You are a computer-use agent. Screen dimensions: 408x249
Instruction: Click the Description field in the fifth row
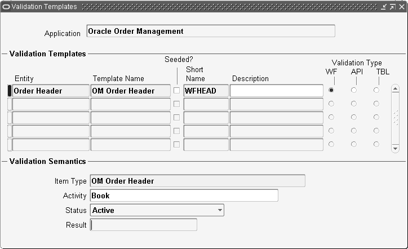(277, 145)
